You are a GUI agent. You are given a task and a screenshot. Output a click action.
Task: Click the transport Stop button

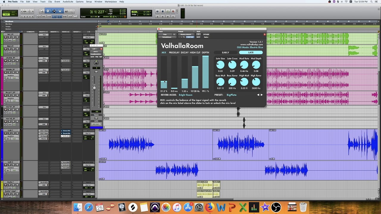(163, 11)
